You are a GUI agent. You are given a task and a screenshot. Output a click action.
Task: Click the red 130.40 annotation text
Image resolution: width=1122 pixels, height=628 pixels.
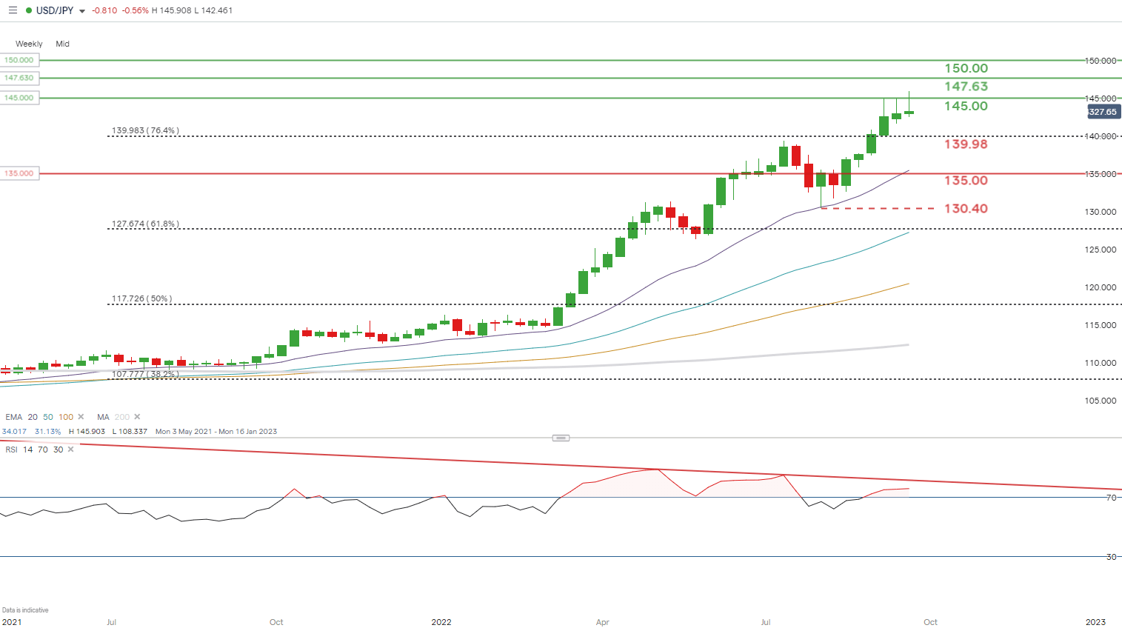point(966,208)
